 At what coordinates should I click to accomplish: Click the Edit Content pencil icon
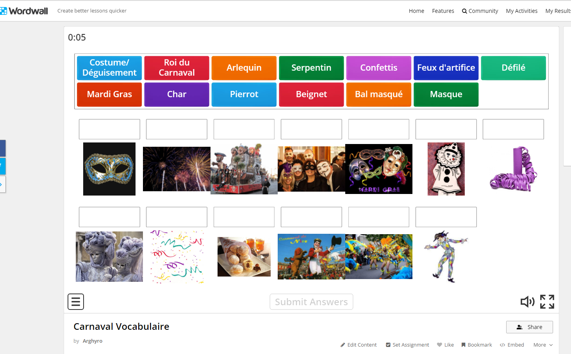coord(343,345)
